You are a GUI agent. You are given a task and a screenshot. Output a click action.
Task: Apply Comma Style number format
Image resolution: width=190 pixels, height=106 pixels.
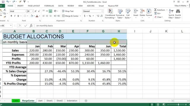click(93, 16)
